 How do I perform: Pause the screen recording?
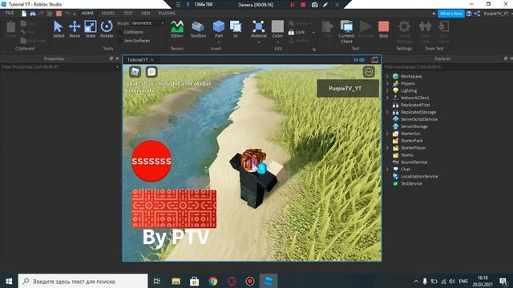pos(292,5)
